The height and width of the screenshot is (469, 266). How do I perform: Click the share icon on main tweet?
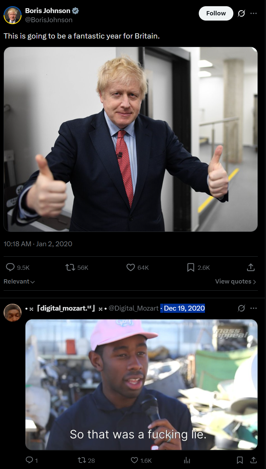click(250, 267)
